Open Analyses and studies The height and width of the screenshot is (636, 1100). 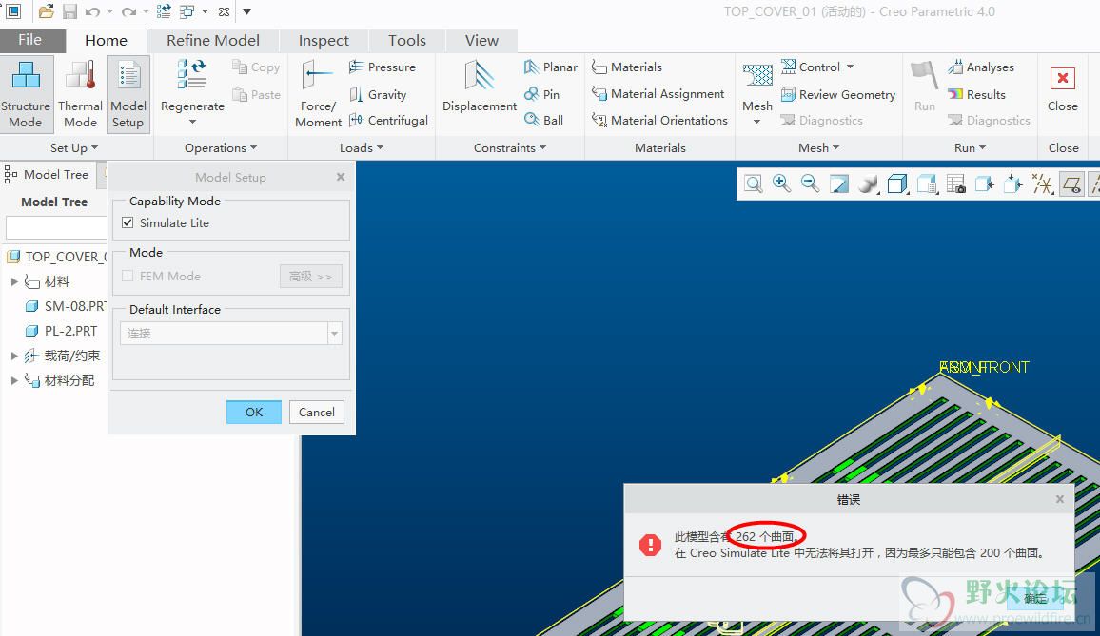click(981, 67)
